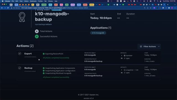The height and width of the screenshot is (100, 177).
Task: Click the macOS volume icon
Action: coord(144,1)
